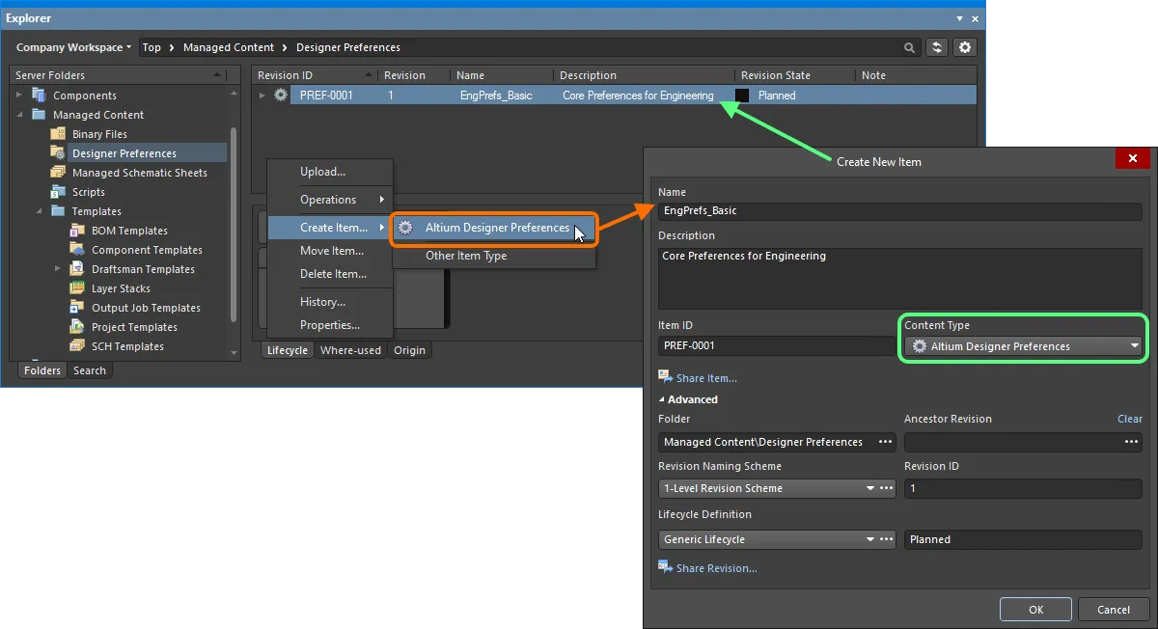1158x629 pixels.
Task: Open the Content Type dropdown
Action: [1023, 346]
